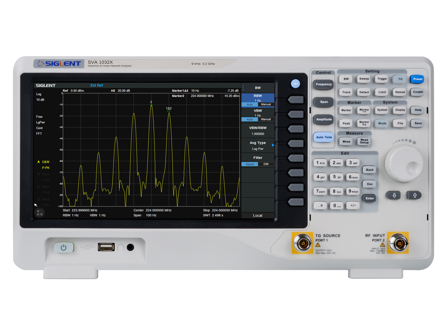The height and width of the screenshot is (335, 447).
Task: Set RBW to Auto
Action: [x=250, y=104]
